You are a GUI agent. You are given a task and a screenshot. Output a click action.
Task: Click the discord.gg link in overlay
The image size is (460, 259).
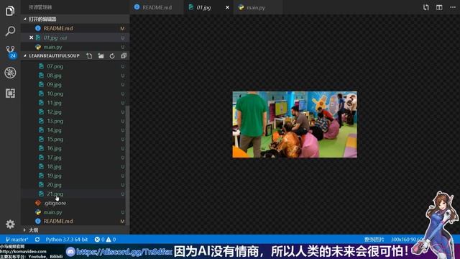click(124, 252)
